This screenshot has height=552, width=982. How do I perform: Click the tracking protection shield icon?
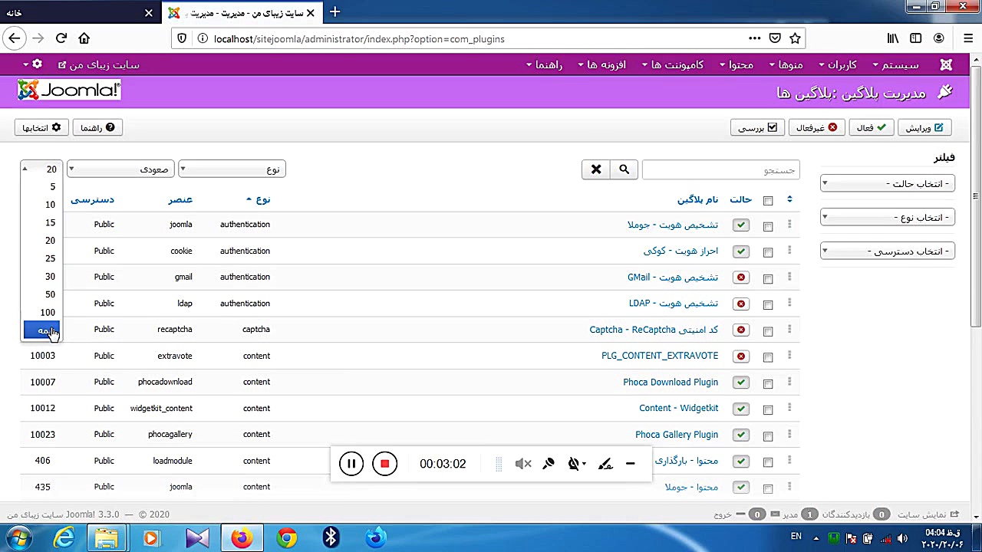pos(182,38)
